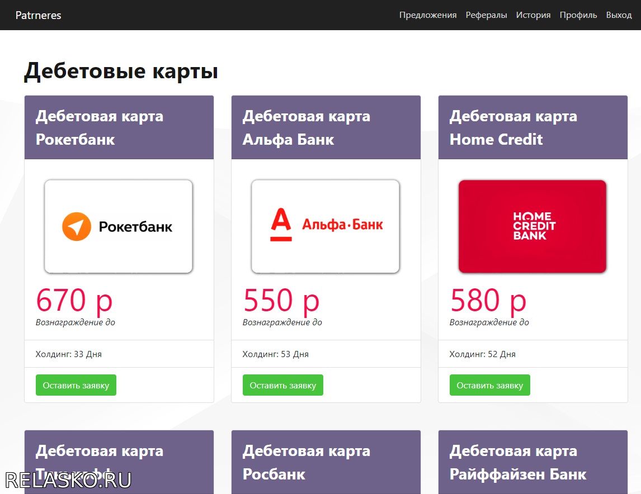
Task: Click the Home Credit Bank red card image
Action: (x=532, y=226)
